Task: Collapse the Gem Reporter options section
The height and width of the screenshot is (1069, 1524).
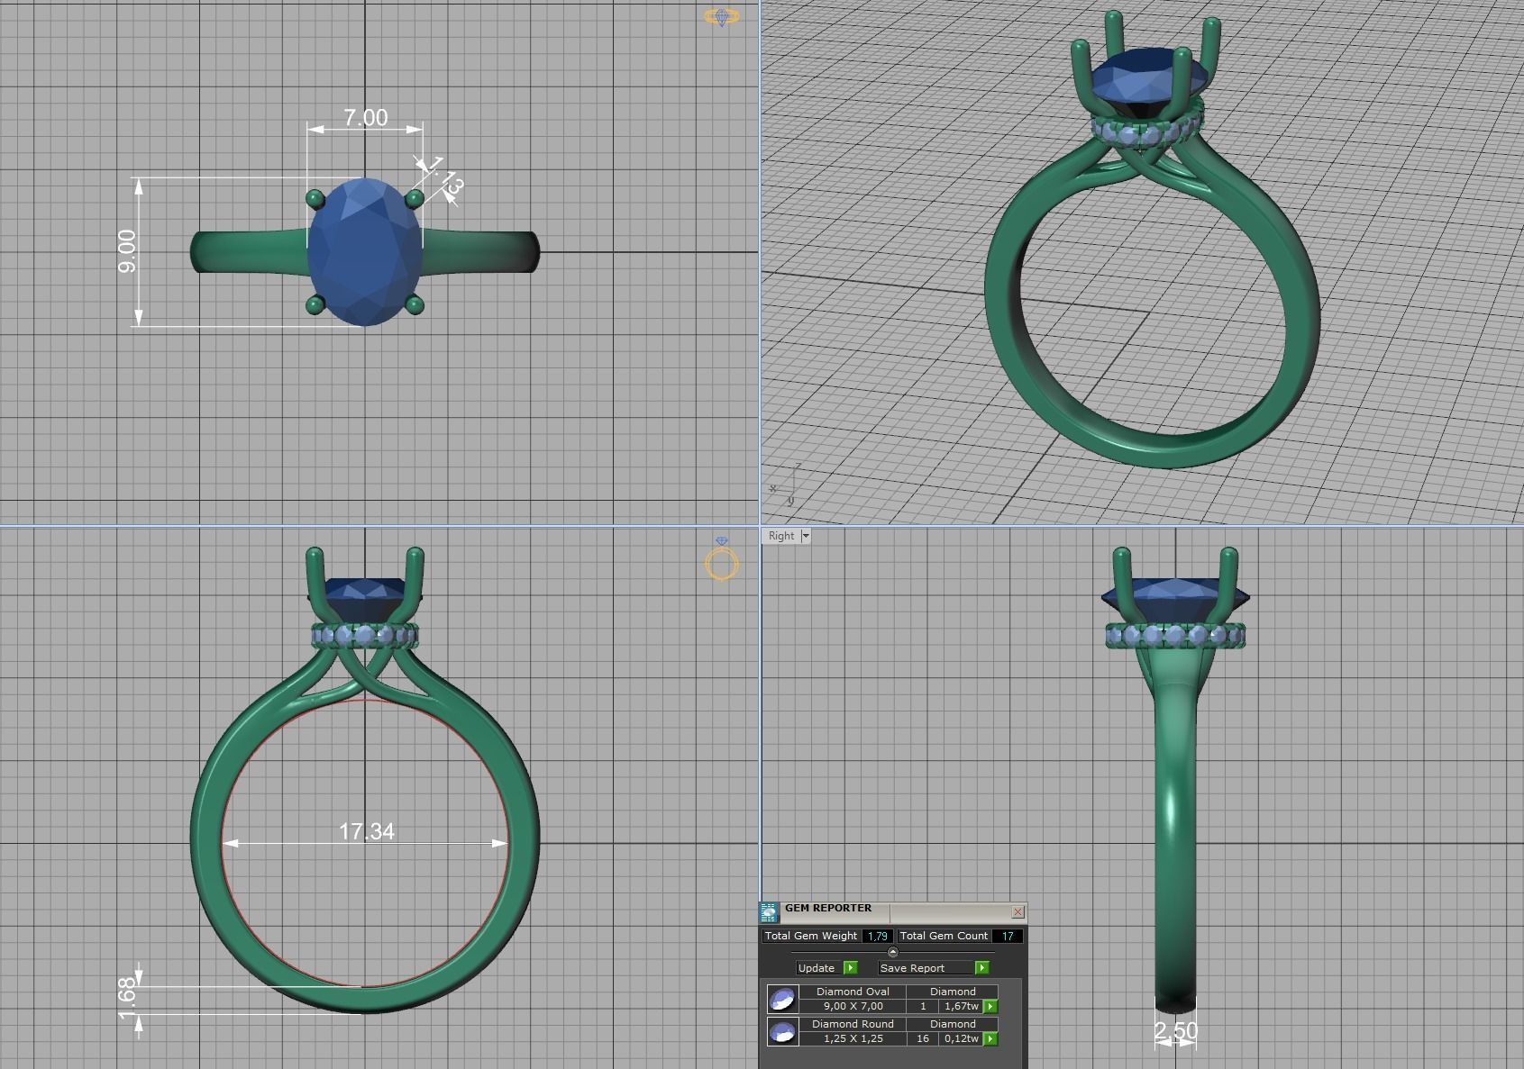Action: (x=893, y=952)
